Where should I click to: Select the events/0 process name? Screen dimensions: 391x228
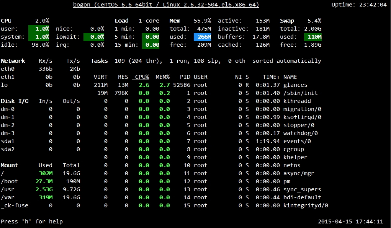(x=297, y=141)
